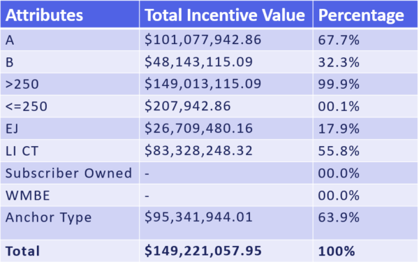Click the $149,013,115.09 value cell
Viewport: 419px width, 262px height.
(x=226, y=84)
